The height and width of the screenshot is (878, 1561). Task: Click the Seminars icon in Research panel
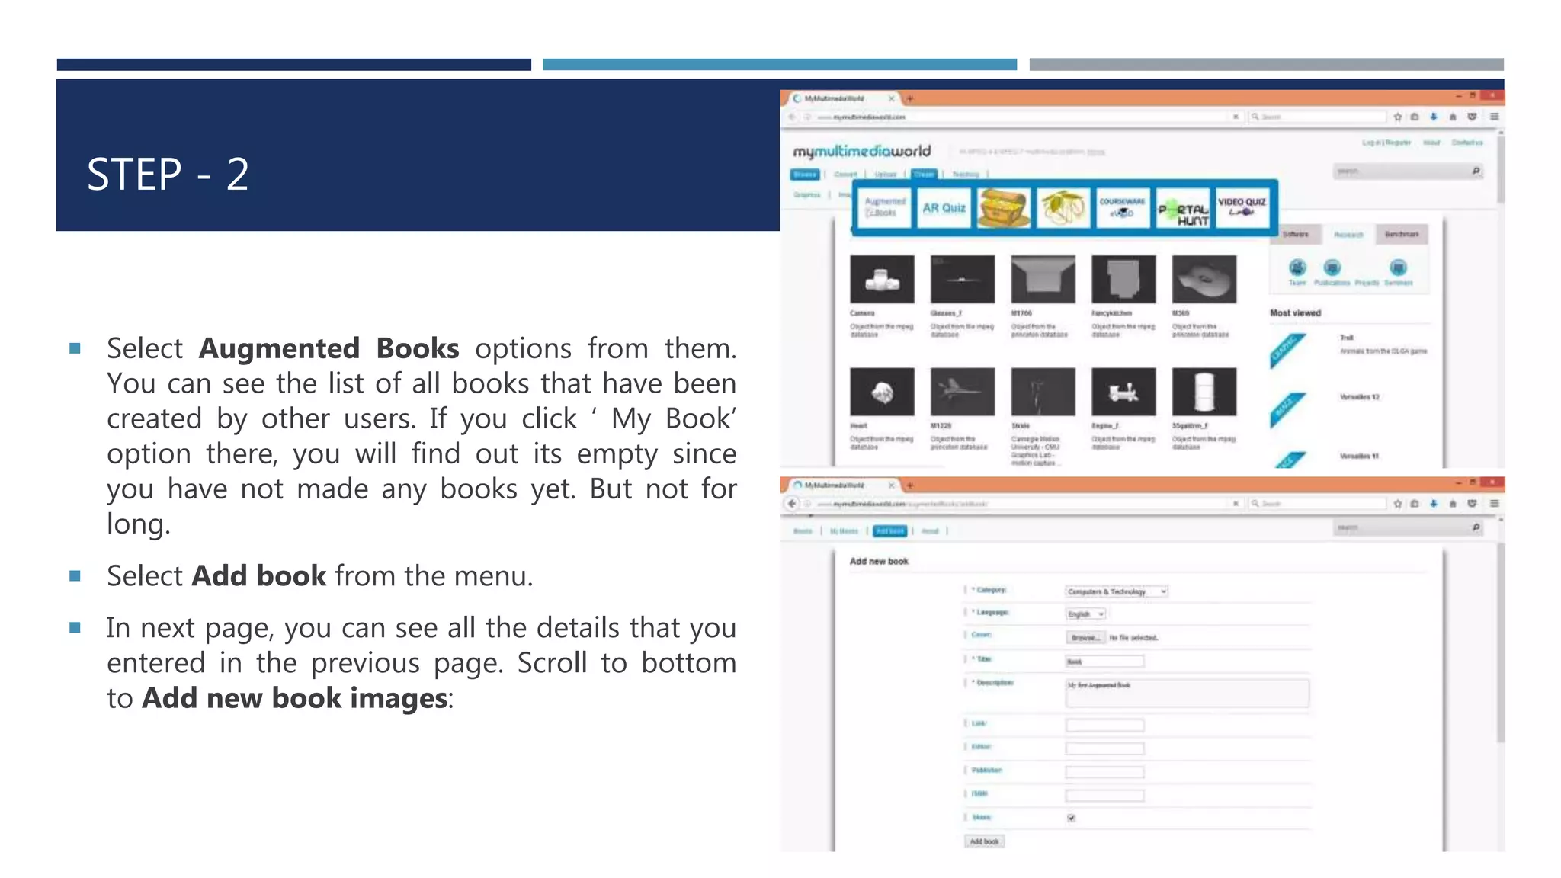tap(1398, 268)
